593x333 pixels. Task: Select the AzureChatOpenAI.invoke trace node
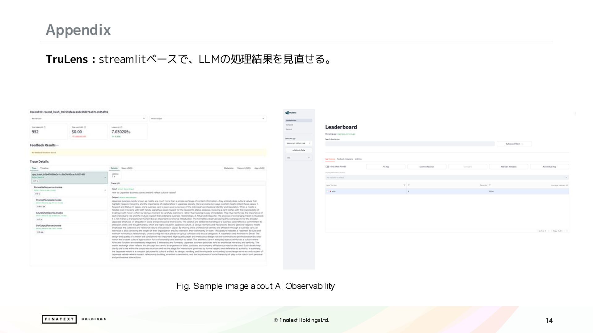71,216
